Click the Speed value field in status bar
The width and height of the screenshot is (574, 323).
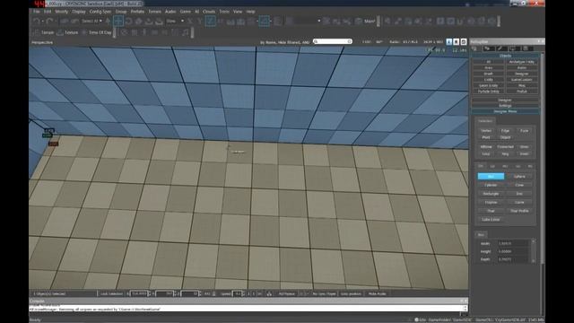click(x=237, y=293)
